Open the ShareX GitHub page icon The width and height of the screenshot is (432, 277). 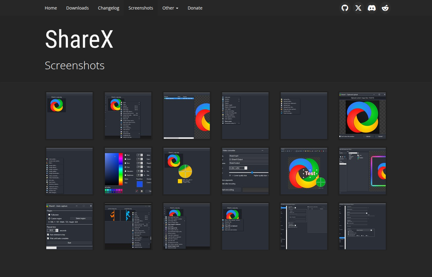click(345, 8)
